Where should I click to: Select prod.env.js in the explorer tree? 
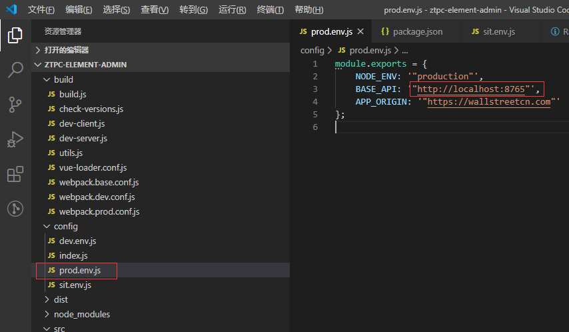tap(161, 270)
